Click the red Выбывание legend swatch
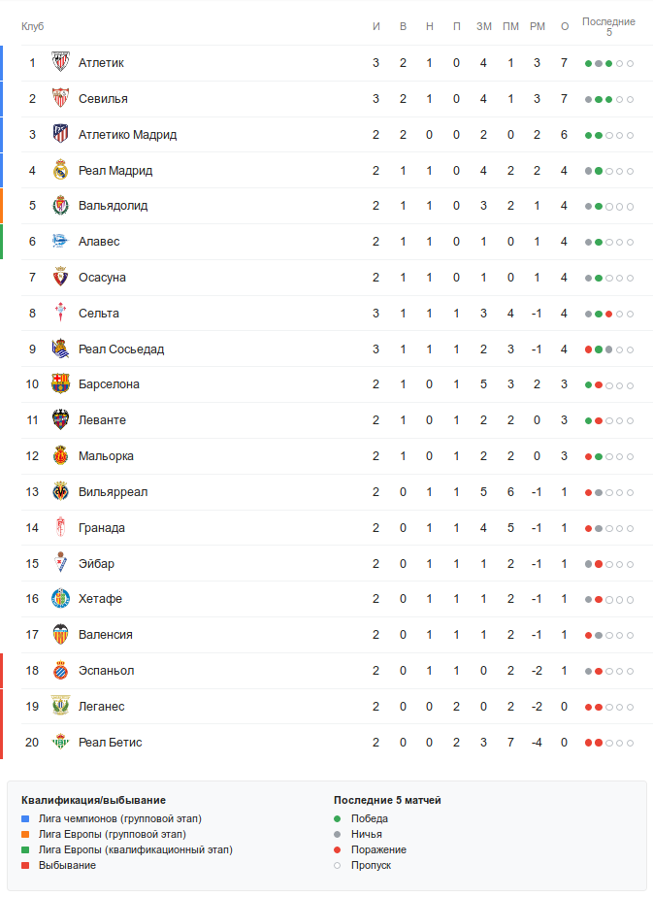This screenshot has height=897, width=653. [x=25, y=865]
